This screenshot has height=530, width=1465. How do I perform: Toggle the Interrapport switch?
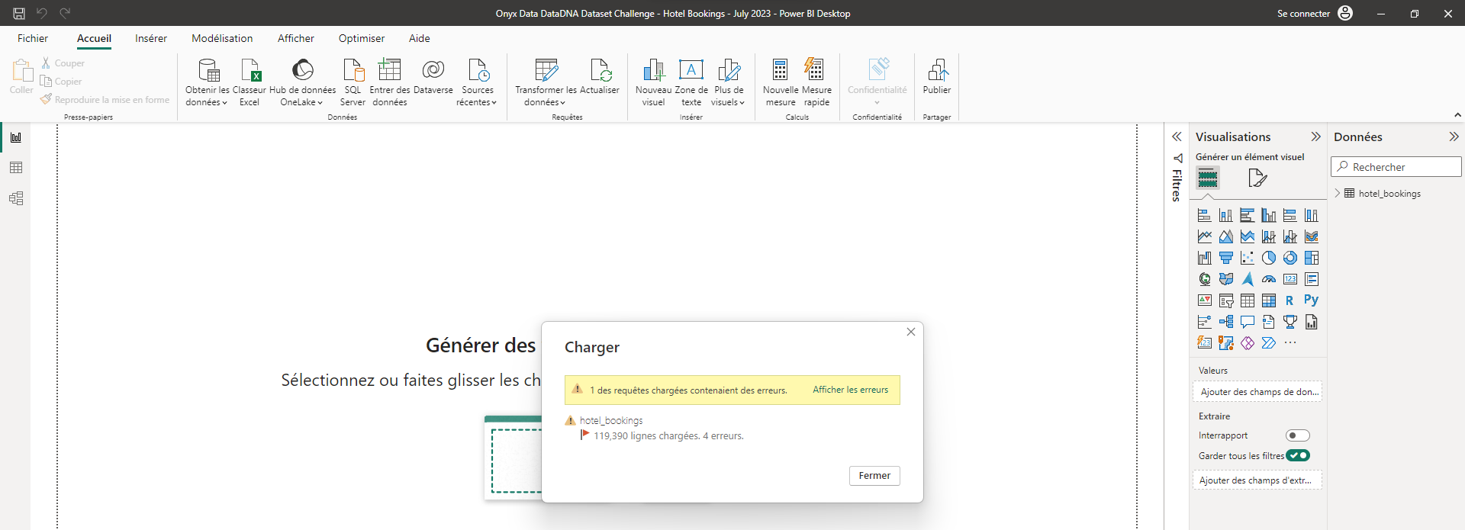click(1297, 435)
